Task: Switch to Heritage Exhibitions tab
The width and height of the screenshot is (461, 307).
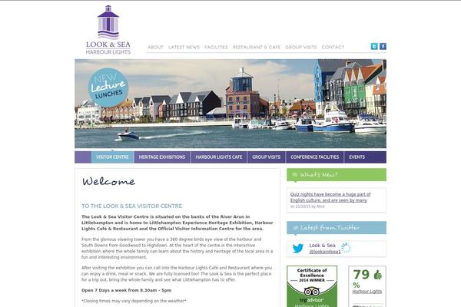Action: 162,157
